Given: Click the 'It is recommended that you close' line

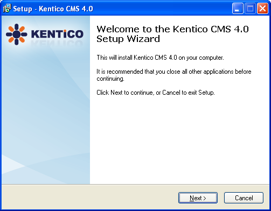Looking at the screenshot, I should (x=174, y=72).
